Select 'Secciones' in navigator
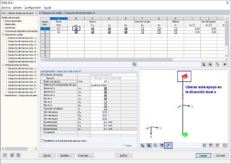Screen dimensions: 231x164 [x=10, y=28]
